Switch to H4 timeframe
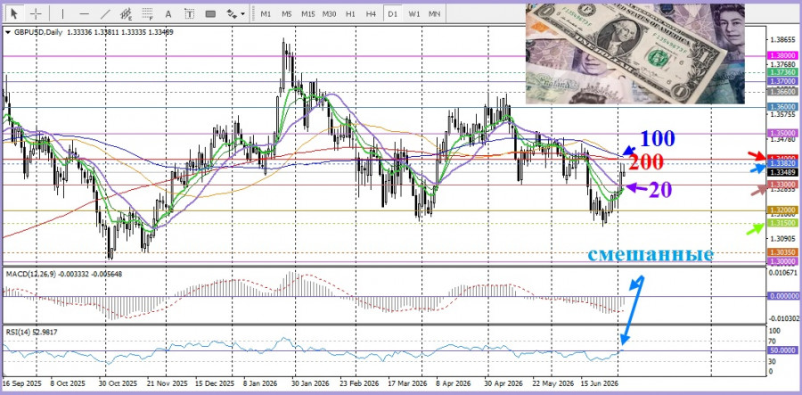The image size is (802, 395). coord(372,13)
